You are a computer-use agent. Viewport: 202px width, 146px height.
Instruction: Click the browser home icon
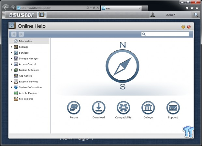(187, 8)
